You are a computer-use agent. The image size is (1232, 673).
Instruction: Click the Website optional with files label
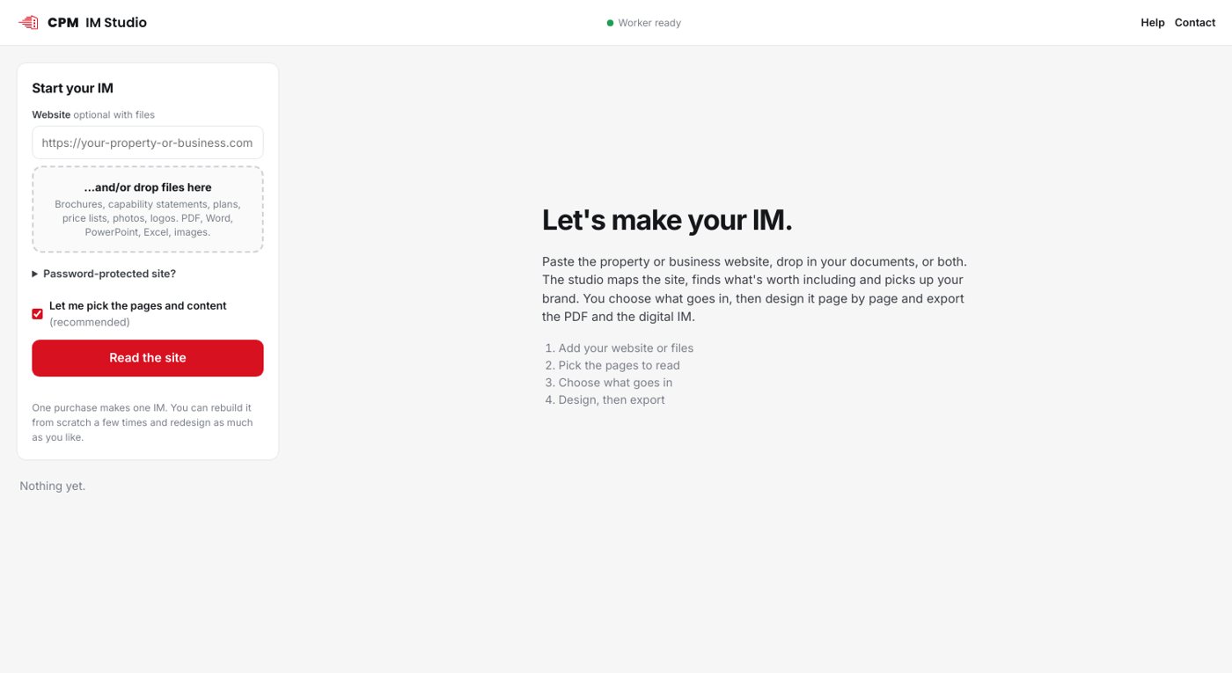(x=93, y=114)
